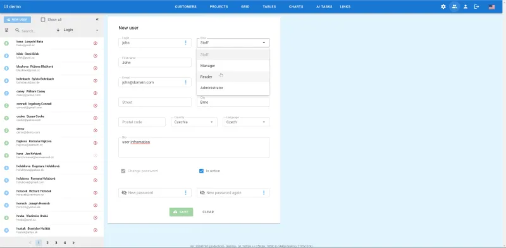Click the Street input field

pos(155,102)
